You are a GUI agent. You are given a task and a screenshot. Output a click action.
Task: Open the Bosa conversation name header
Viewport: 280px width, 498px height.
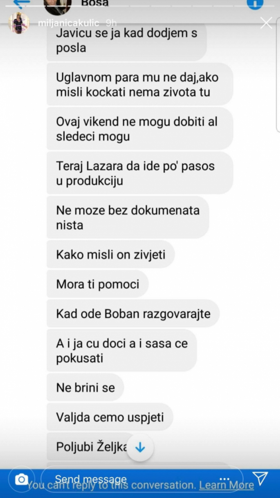(x=95, y=3)
